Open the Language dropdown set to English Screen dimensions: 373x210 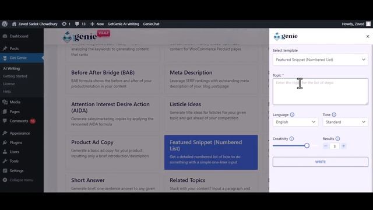pyautogui.click(x=295, y=122)
